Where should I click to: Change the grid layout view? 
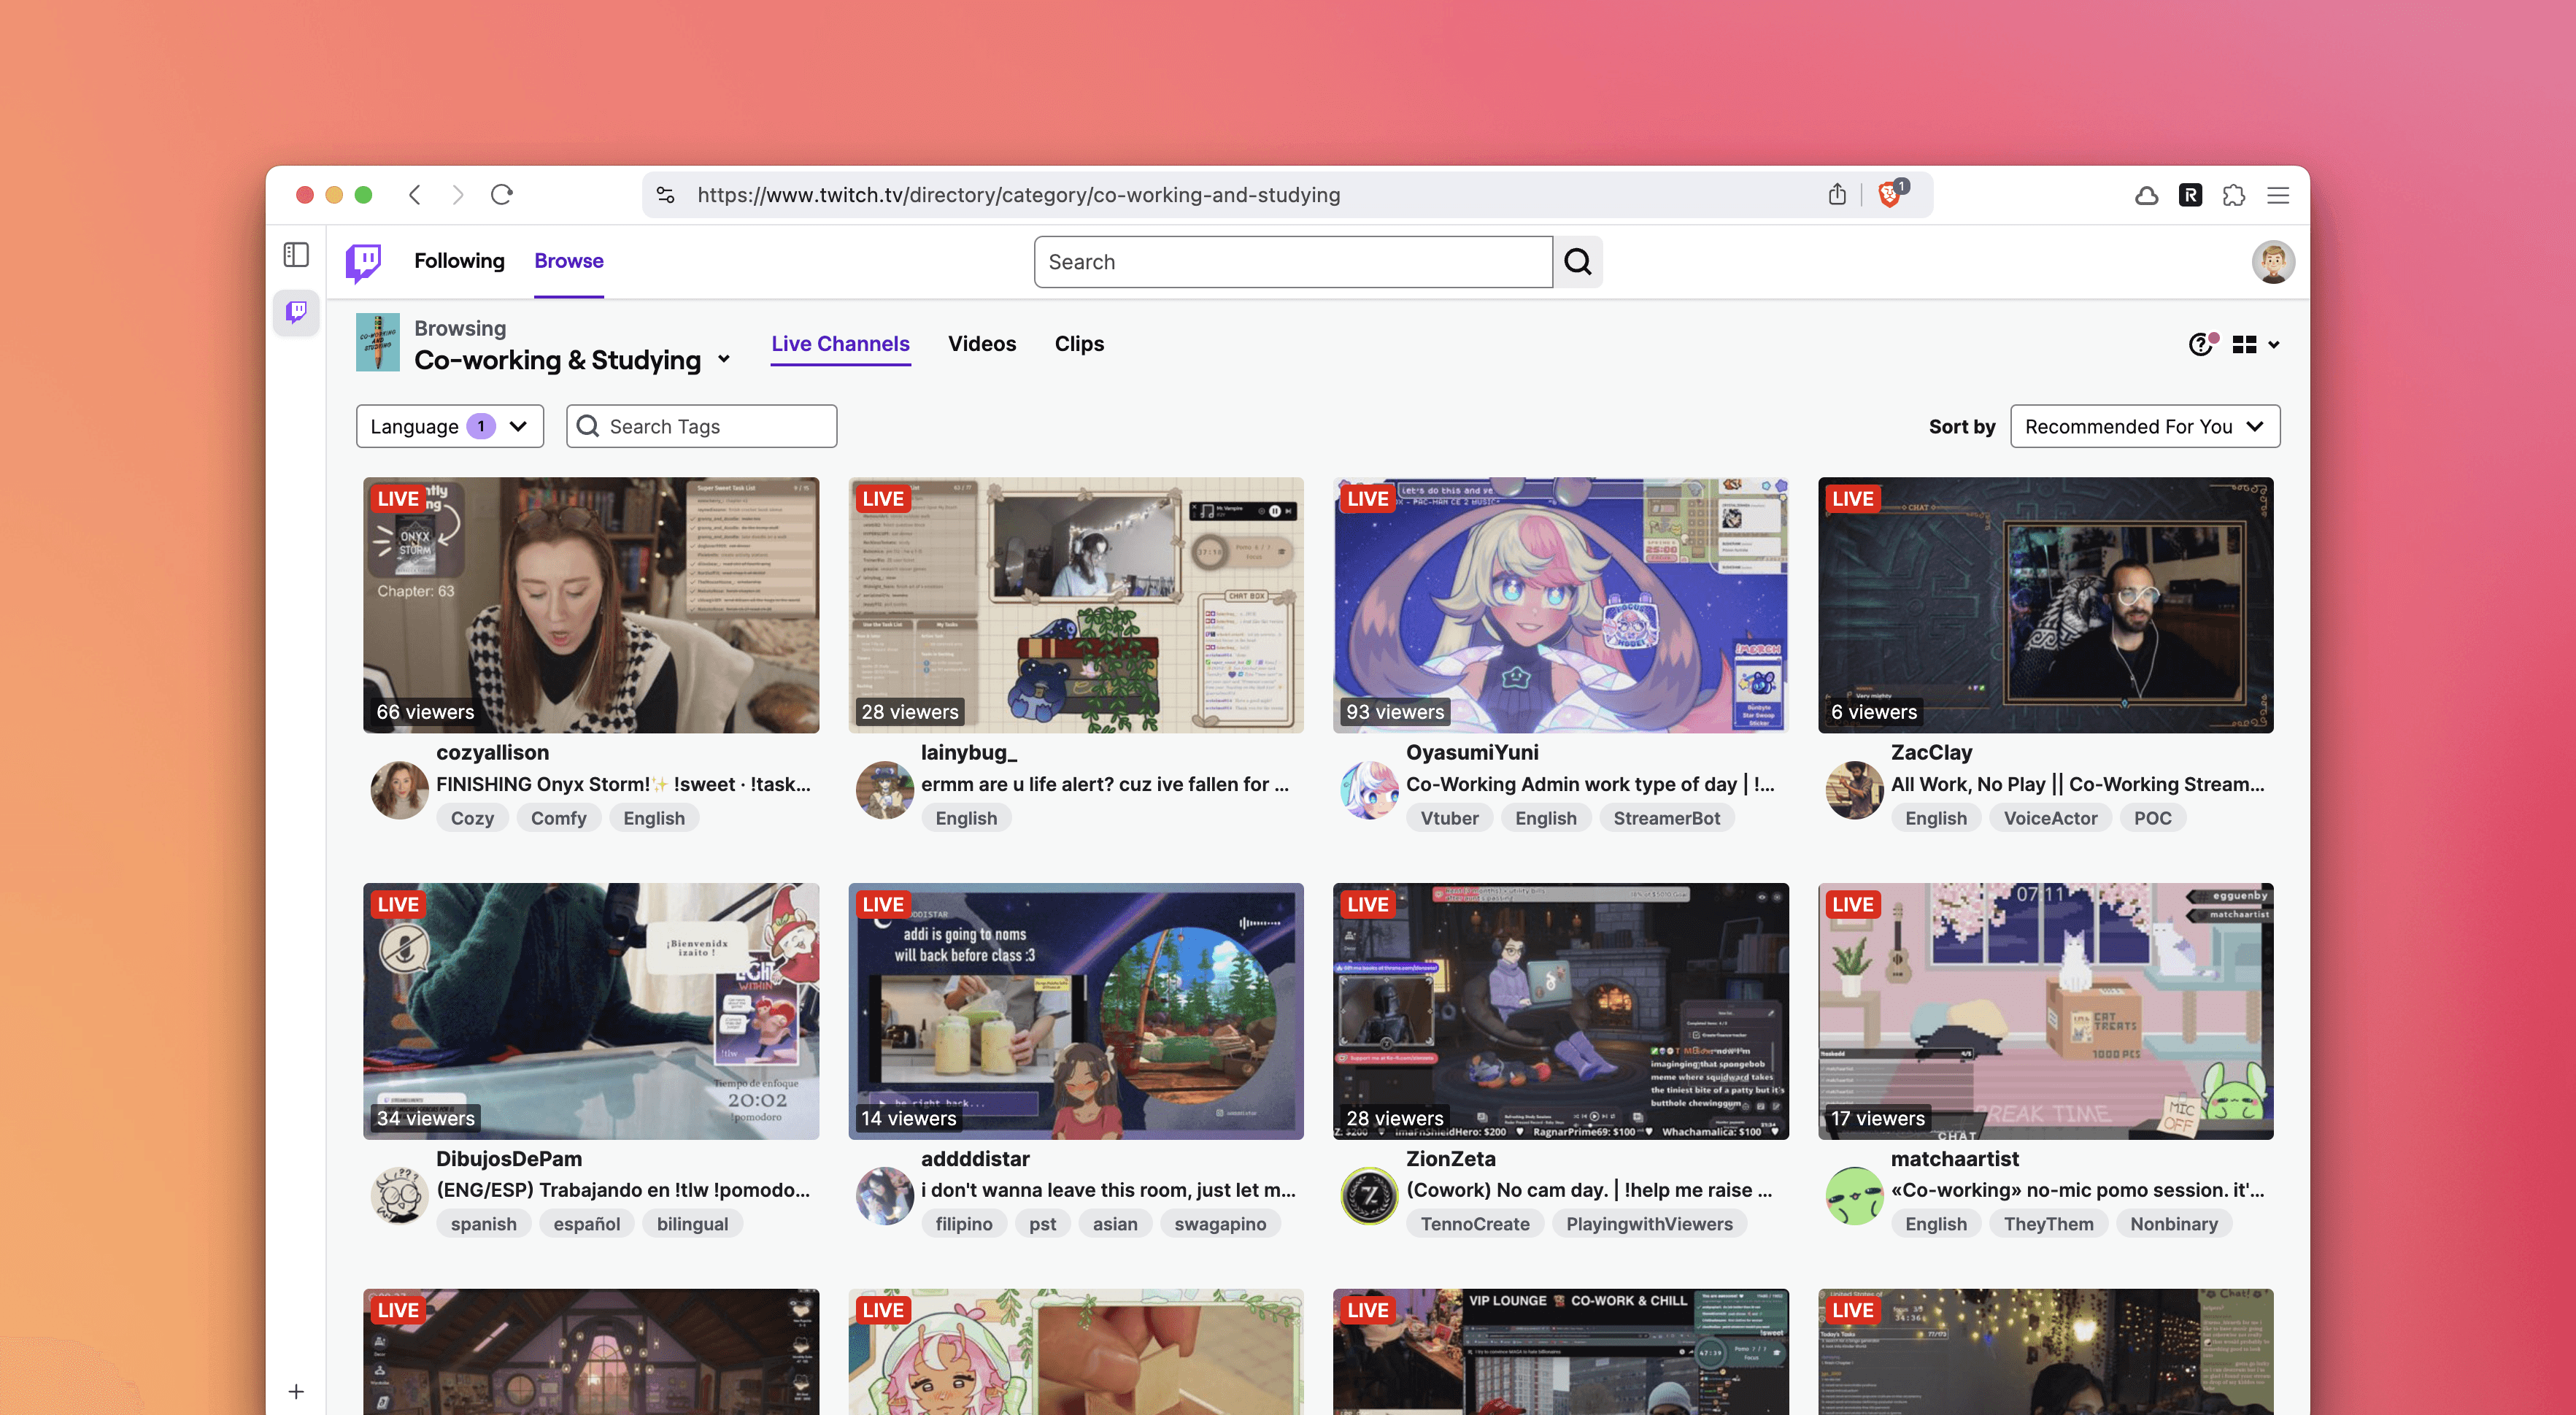coord(2256,344)
